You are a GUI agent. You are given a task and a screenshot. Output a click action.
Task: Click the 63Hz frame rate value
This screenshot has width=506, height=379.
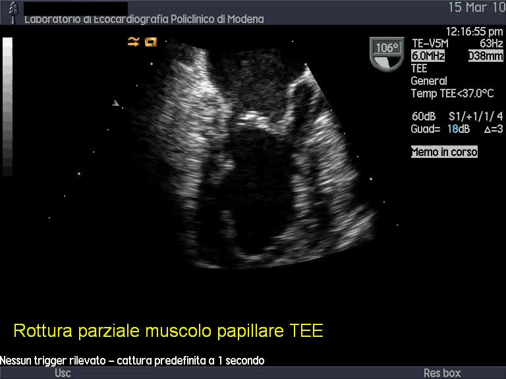point(491,43)
